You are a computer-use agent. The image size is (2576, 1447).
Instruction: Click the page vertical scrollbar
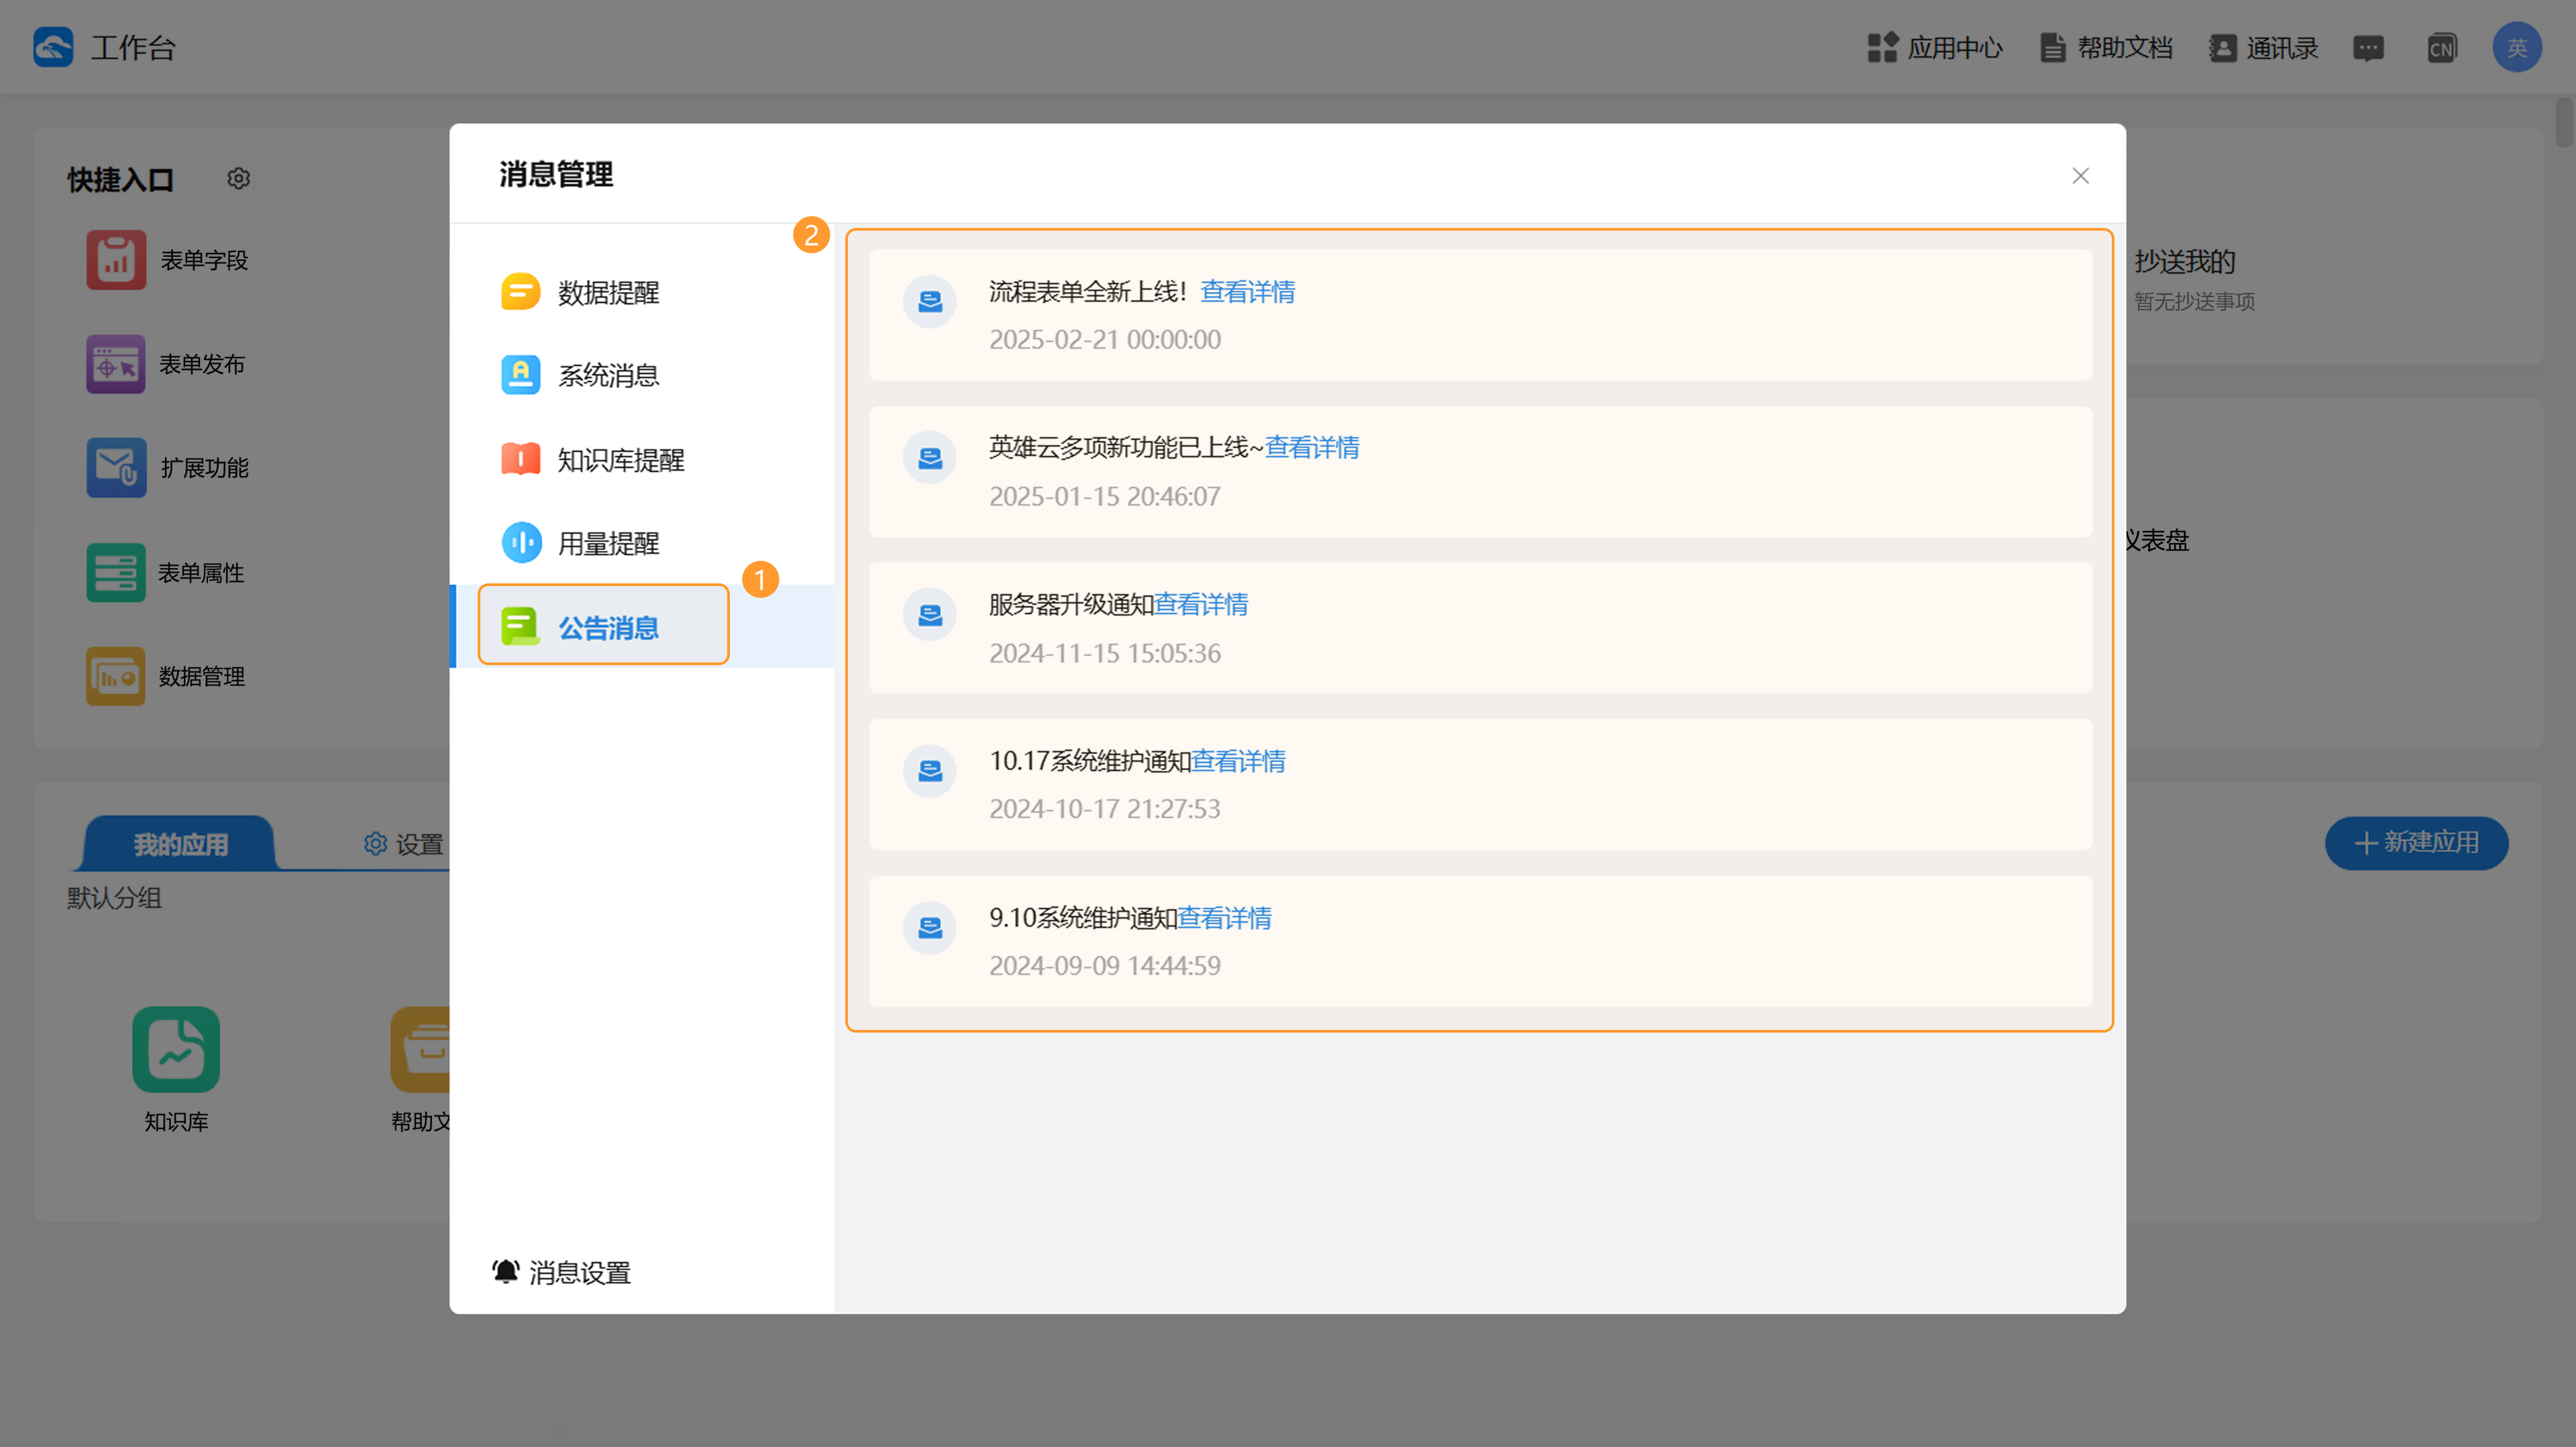pyautogui.click(x=2565, y=122)
